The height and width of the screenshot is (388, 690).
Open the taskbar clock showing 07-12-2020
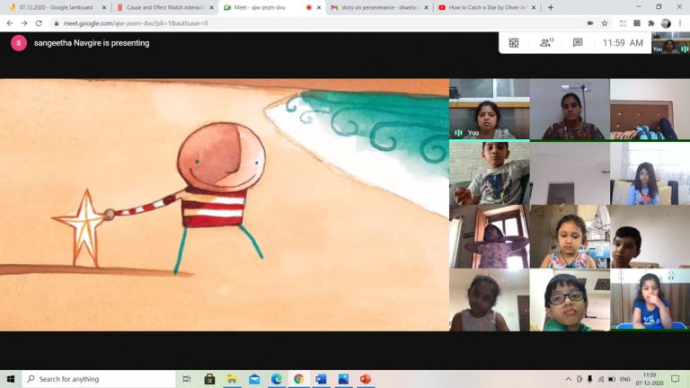coord(650,379)
